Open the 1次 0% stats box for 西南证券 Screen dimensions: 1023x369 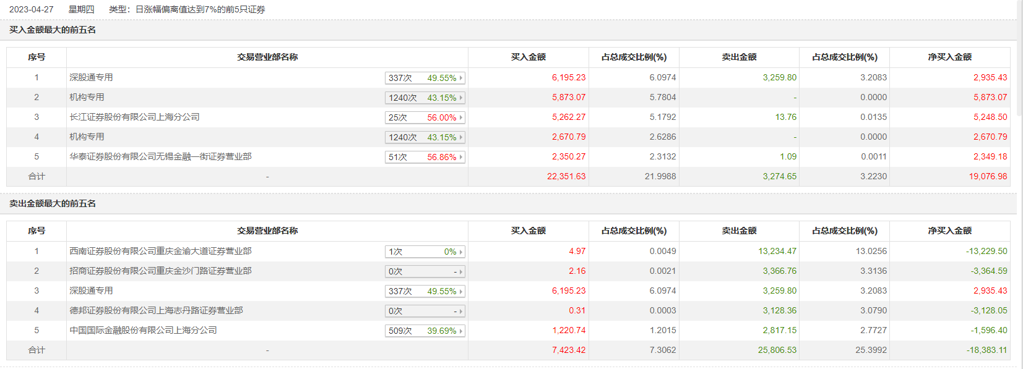425,252
